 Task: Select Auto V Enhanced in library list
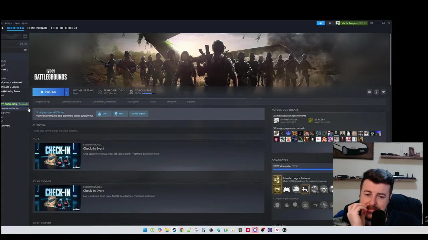point(12,82)
